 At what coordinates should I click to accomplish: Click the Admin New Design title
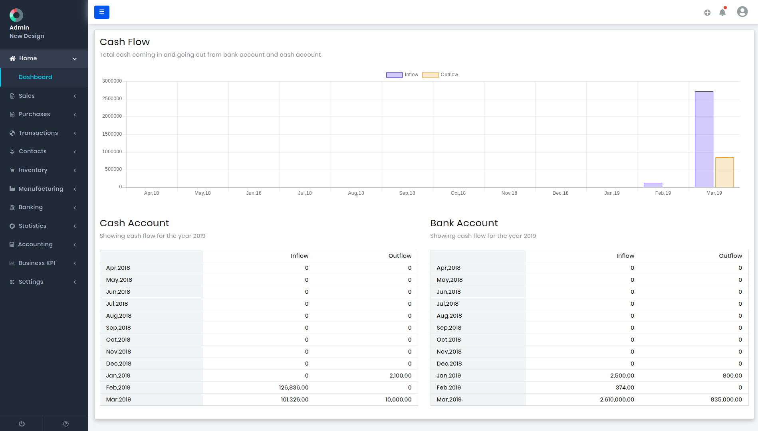point(27,32)
